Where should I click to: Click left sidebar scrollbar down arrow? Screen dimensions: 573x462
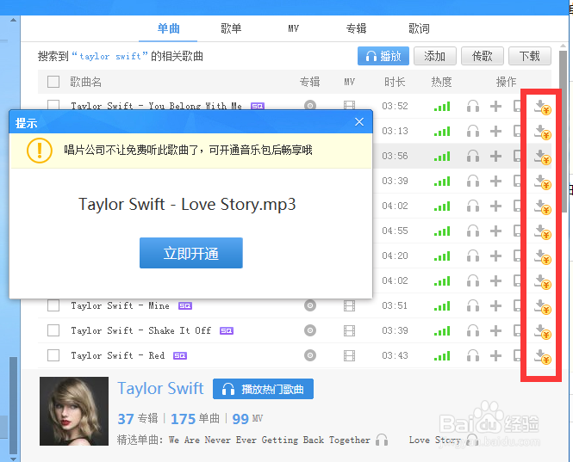[x=13, y=459]
